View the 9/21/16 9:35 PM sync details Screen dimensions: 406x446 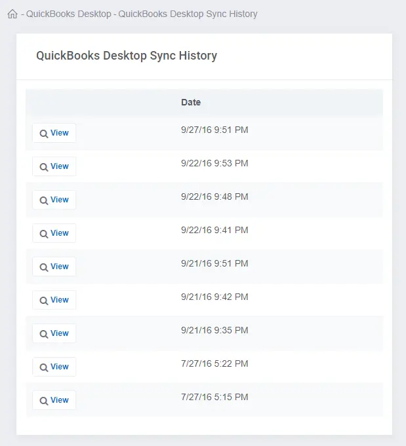coord(54,333)
